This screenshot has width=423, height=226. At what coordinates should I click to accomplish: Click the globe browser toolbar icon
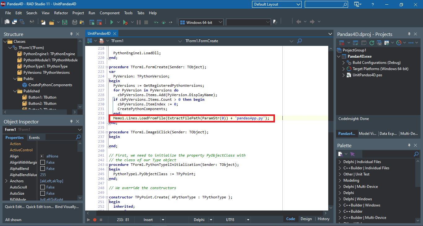click(32, 22)
